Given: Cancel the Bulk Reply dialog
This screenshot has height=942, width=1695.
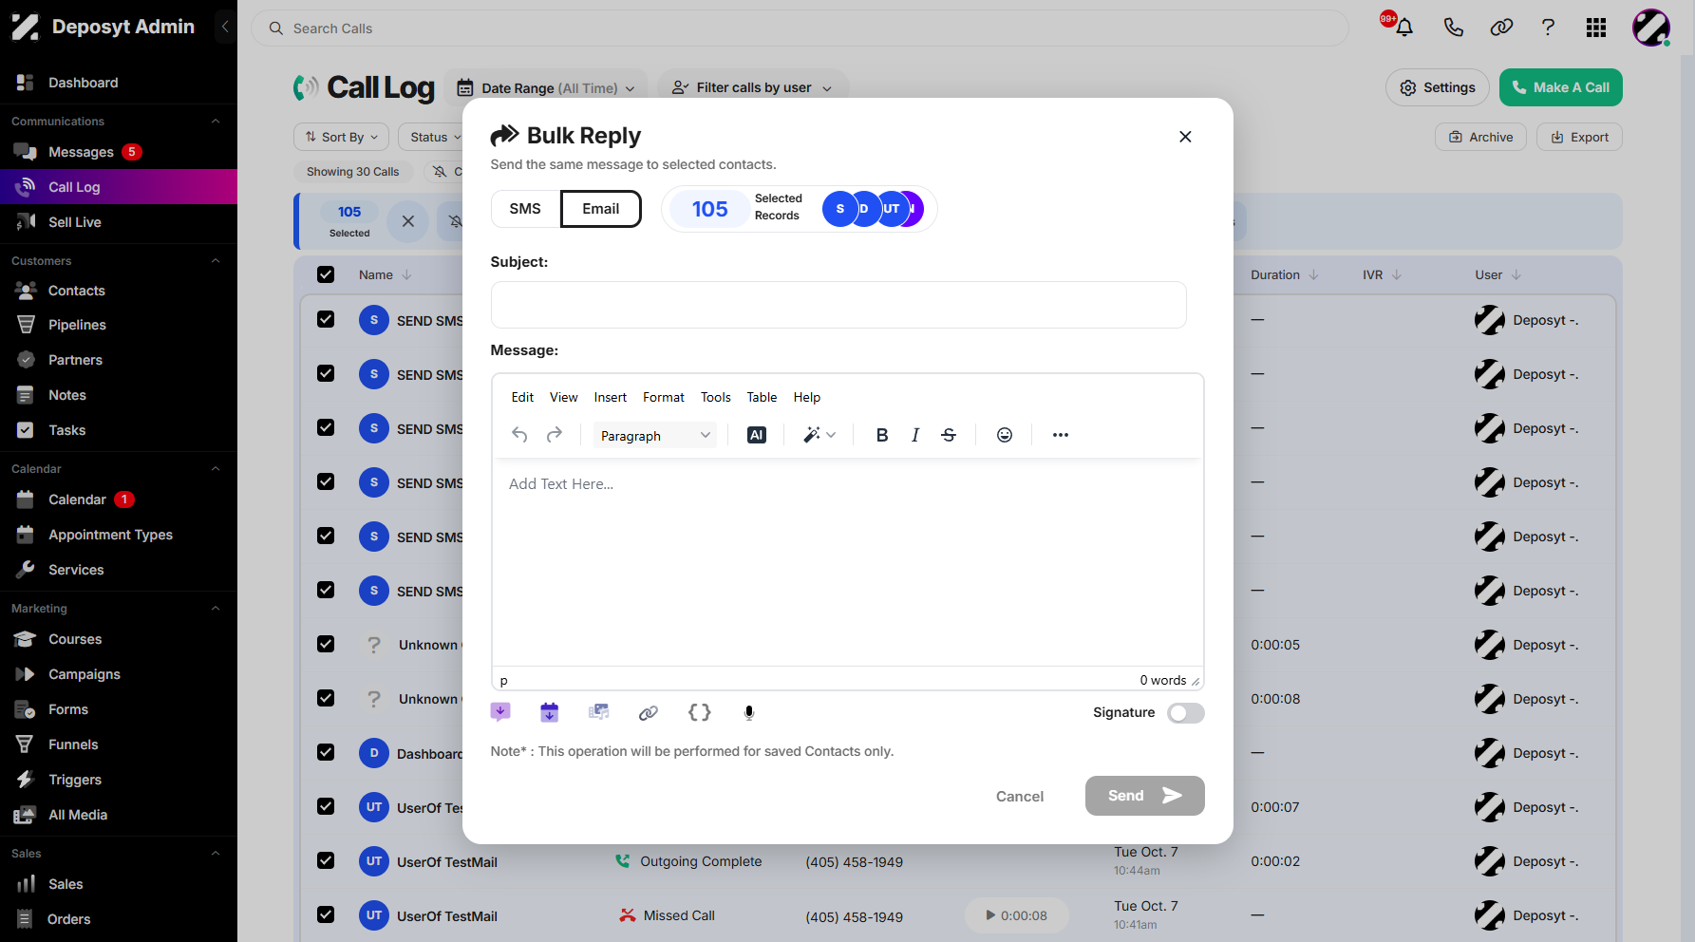Looking at the screenshot, I should coord(1020,796).
